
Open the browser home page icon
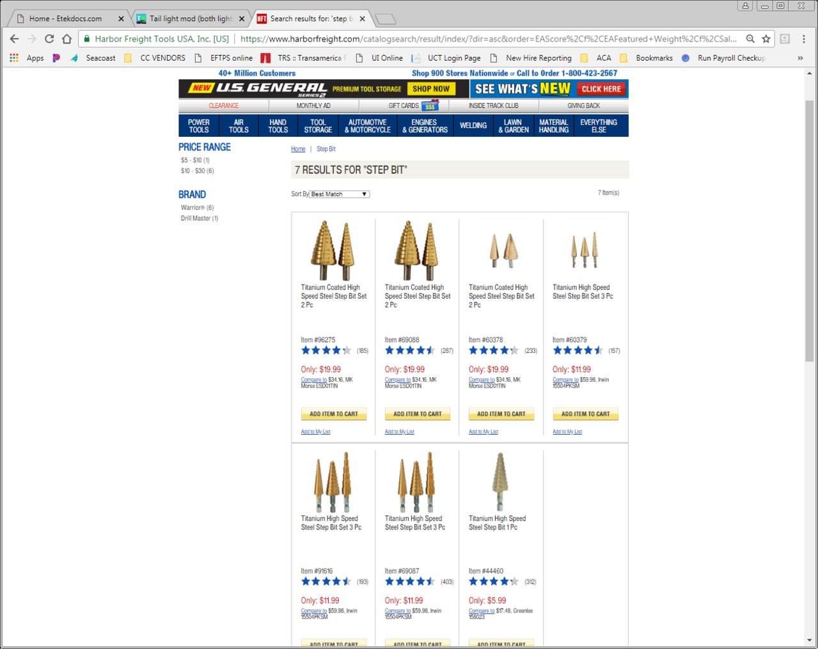tap(67, 38)
